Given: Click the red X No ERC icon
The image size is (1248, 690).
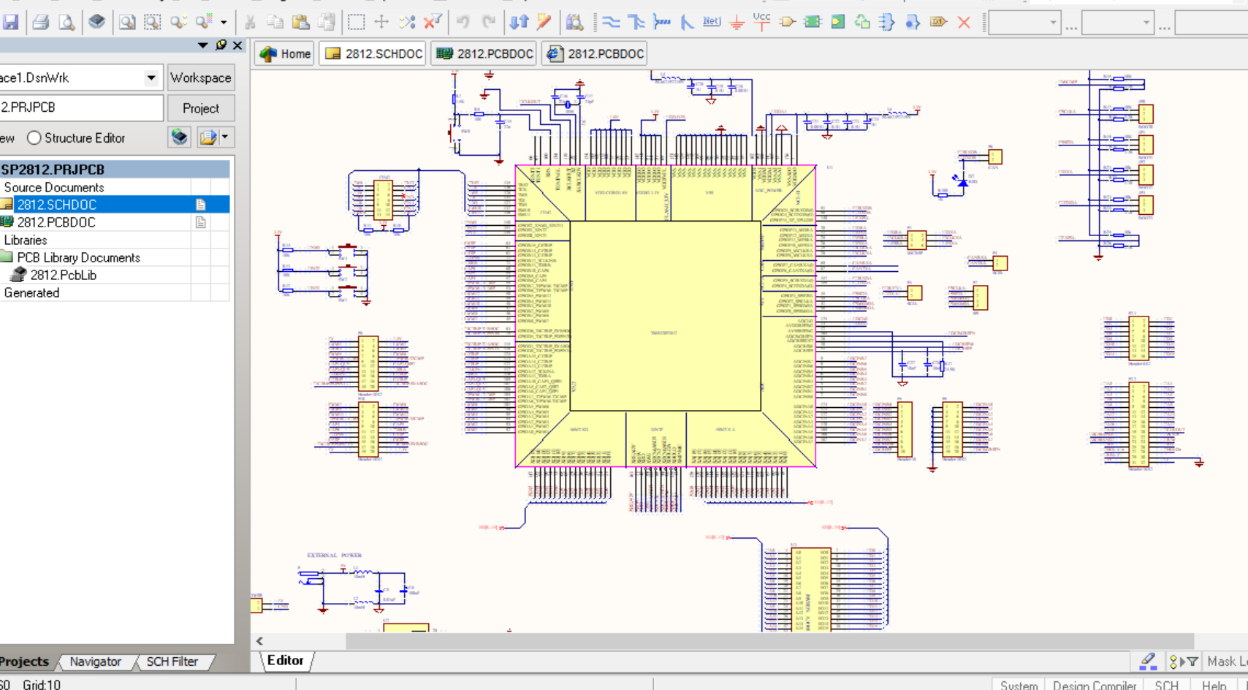Looking at the screenshot, I should (964, 22).
